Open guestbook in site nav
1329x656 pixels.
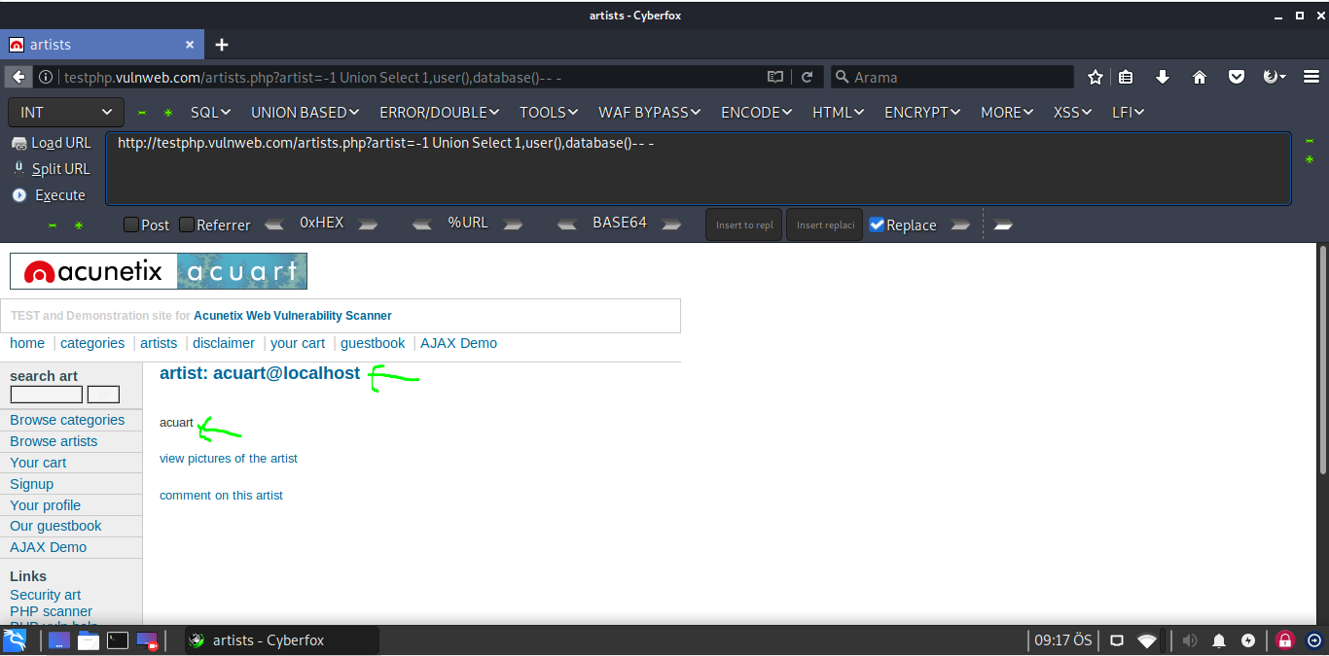click(x=373, y=343)
